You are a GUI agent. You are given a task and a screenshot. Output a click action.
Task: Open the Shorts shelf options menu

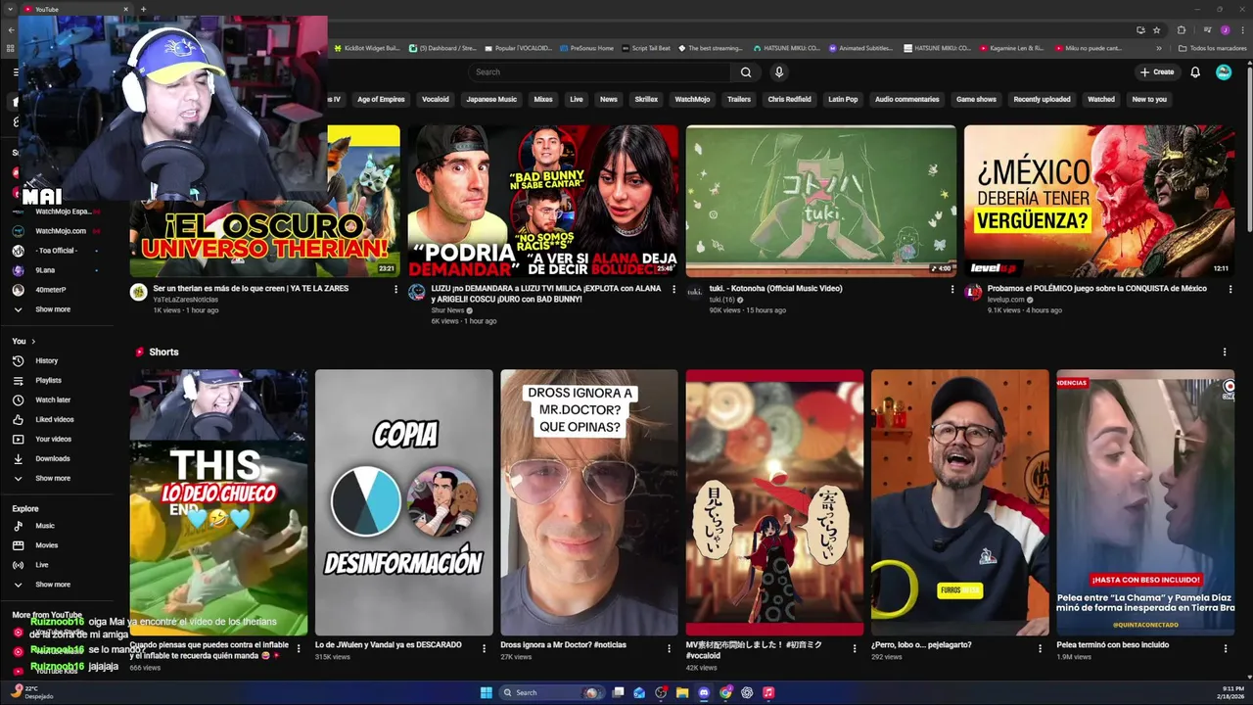[1225, 352]
